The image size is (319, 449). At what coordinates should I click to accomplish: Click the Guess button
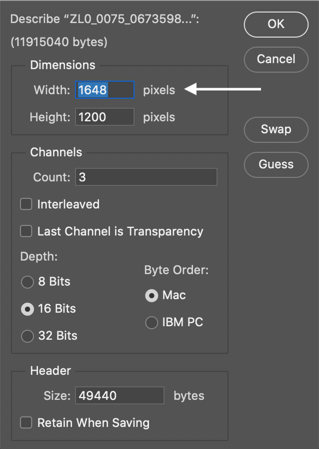tap(276, 164)
